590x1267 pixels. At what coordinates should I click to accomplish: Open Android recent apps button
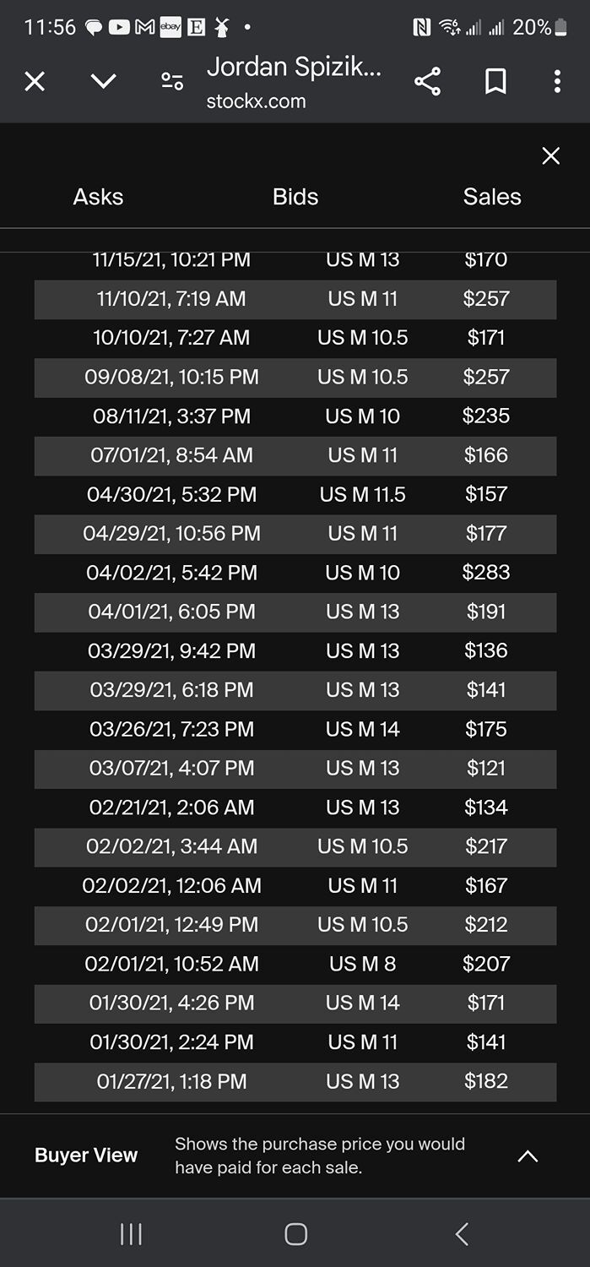(x=131, y=1234)
